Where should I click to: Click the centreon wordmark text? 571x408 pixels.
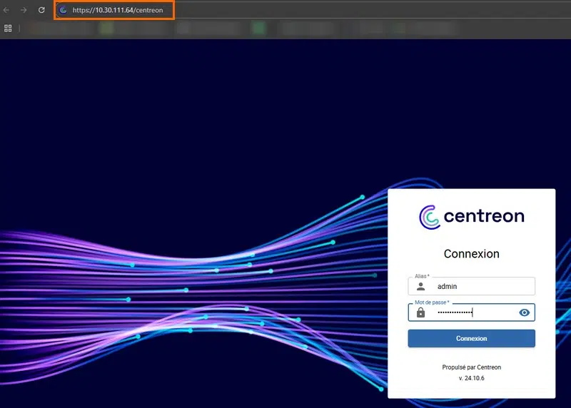[483, 216]
